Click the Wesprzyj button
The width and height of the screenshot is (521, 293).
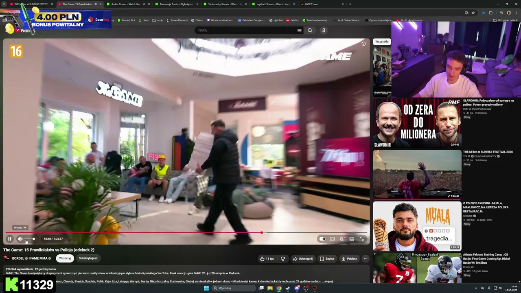coord(65,258)
